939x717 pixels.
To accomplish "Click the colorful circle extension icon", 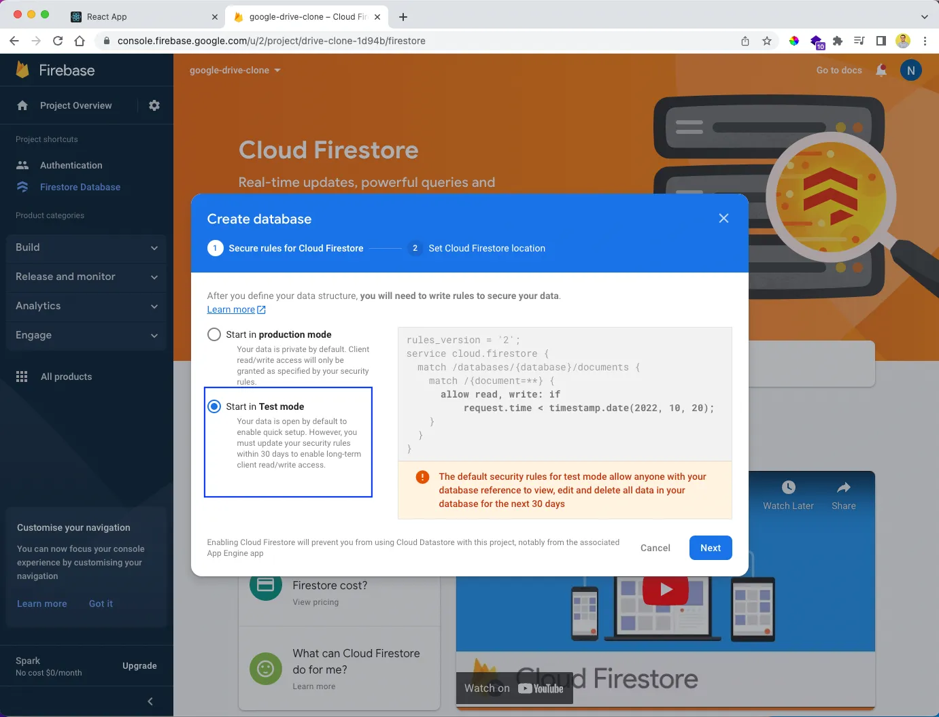I will [x=793, y=41].
